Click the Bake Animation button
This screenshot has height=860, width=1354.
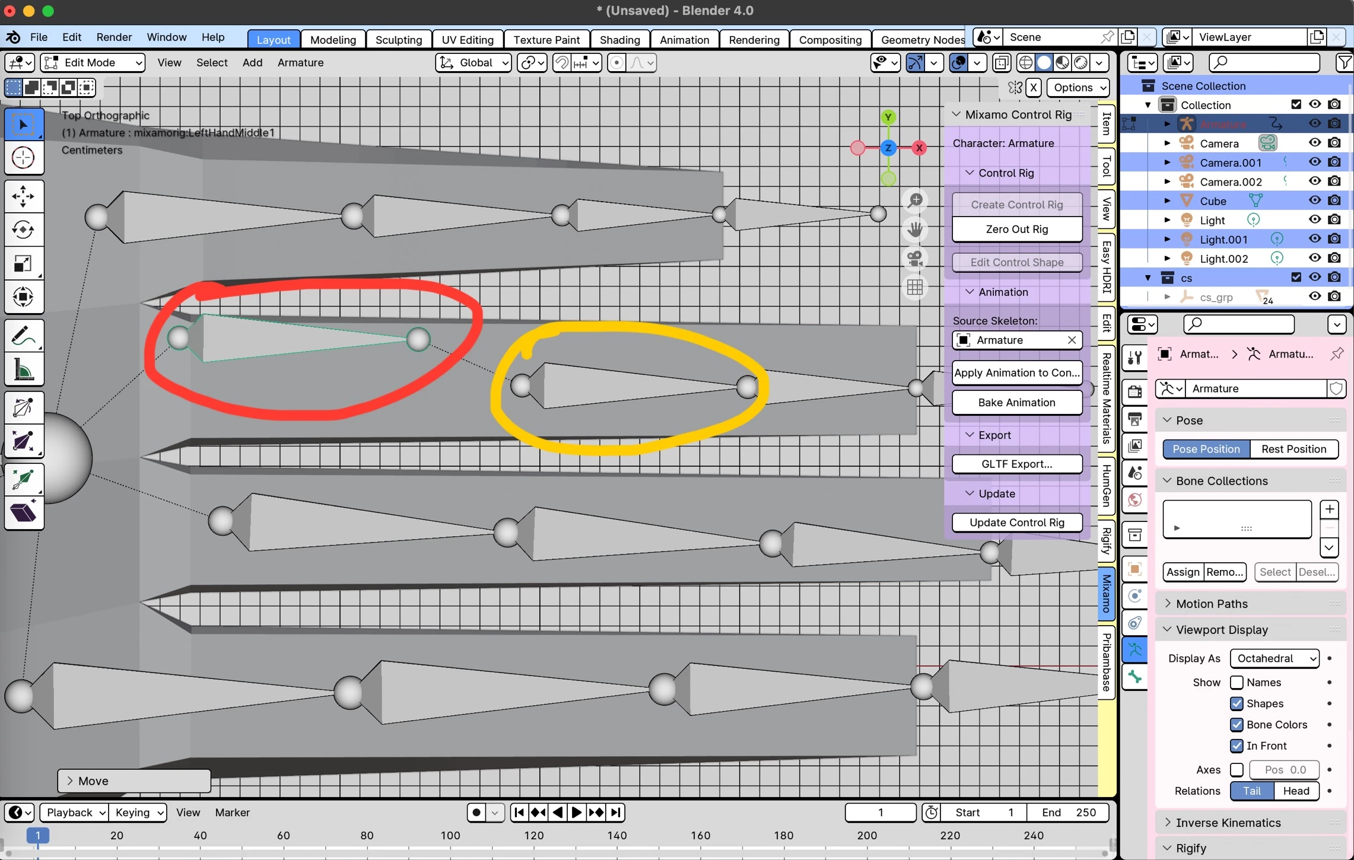pos(1016,402)
